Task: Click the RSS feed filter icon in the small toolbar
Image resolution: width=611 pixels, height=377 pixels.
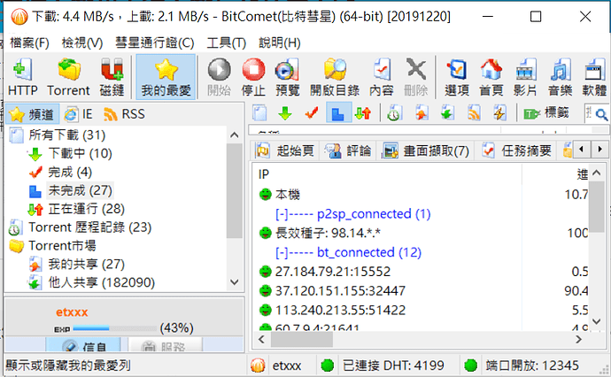Action: pos(474,113)
